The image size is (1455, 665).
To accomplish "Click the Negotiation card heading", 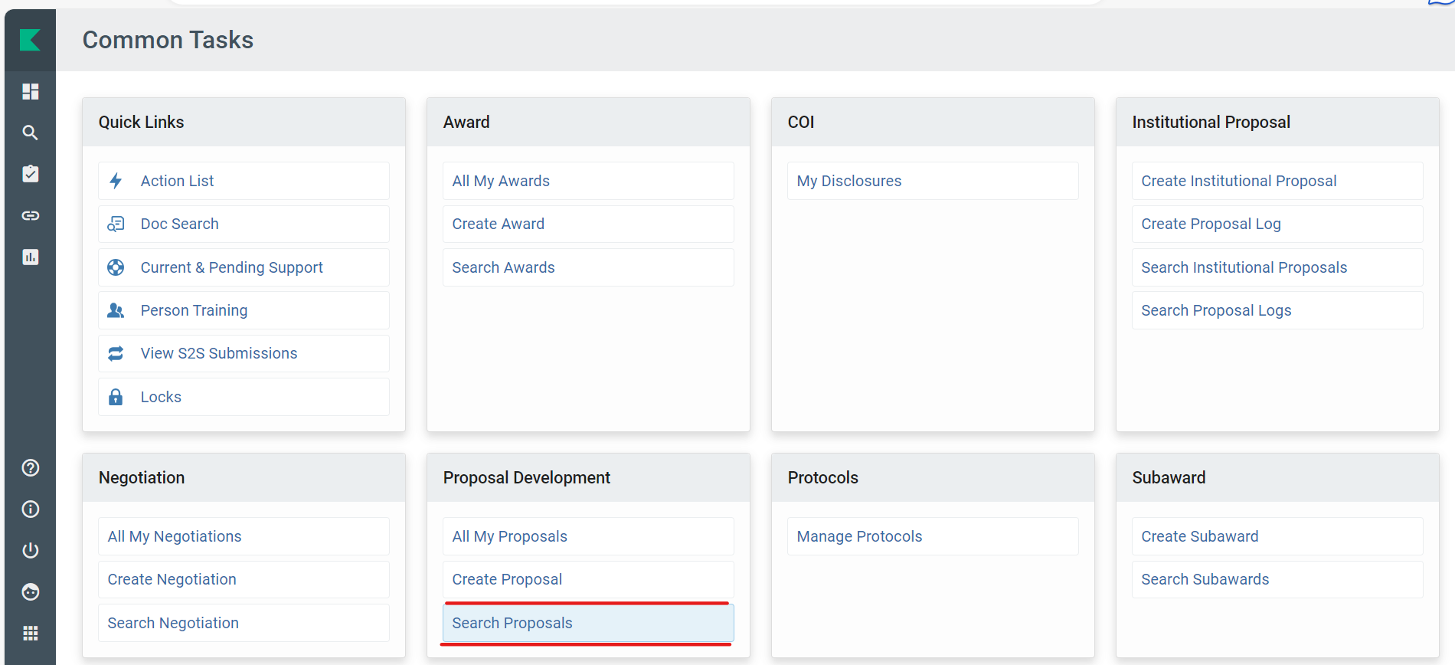I will point(142,477).
